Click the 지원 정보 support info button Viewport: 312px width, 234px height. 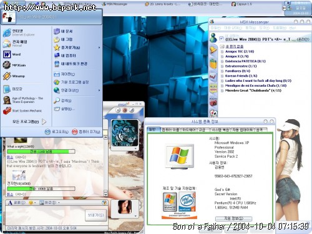[233, 218]
